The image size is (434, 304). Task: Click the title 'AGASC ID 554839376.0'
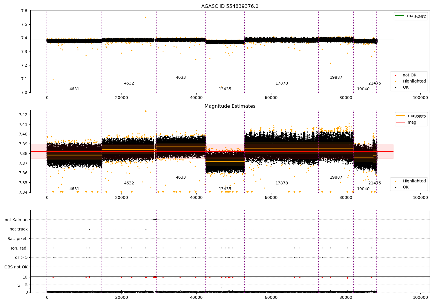click(x=230, y=6)
